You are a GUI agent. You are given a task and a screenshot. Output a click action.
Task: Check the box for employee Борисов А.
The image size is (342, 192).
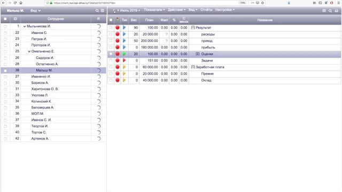tap(5, 83)
